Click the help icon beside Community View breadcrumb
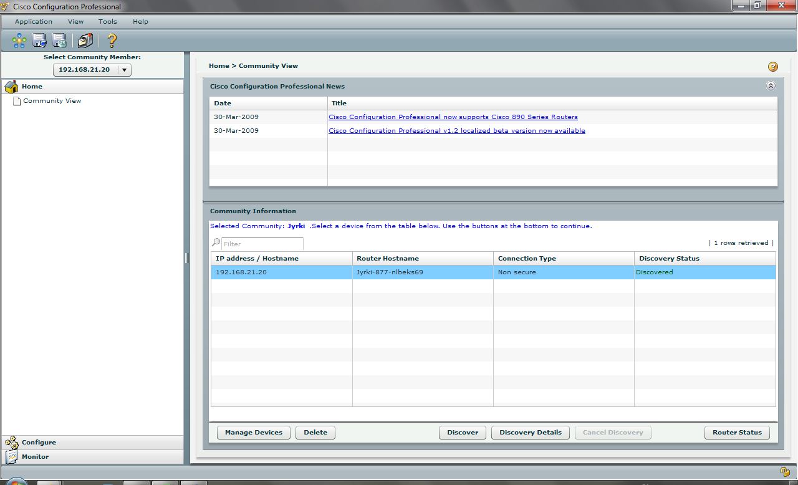This screenshot has height=485, width=798. click(773, 67)
